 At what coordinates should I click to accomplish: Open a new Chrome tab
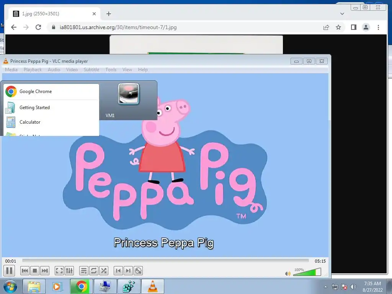click(108, 14)
